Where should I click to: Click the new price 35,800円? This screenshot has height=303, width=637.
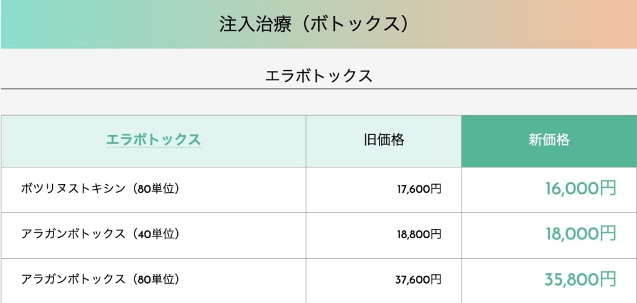coord(580,279)
